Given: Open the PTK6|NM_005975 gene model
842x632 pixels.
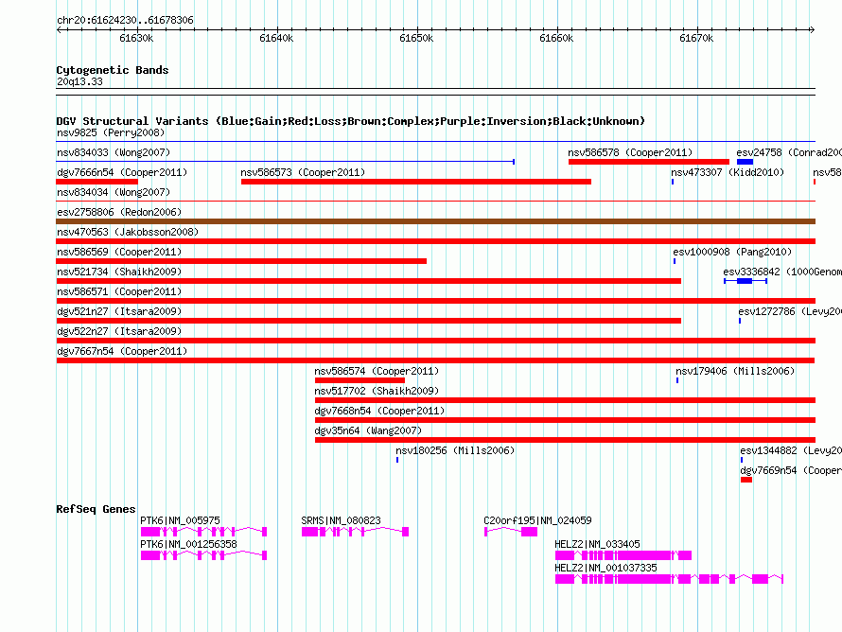Looking at the screenshot, I should (x=203, y=533).
